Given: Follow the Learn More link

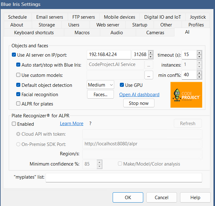Looking at the screenshot, I should tap(71, 124).
